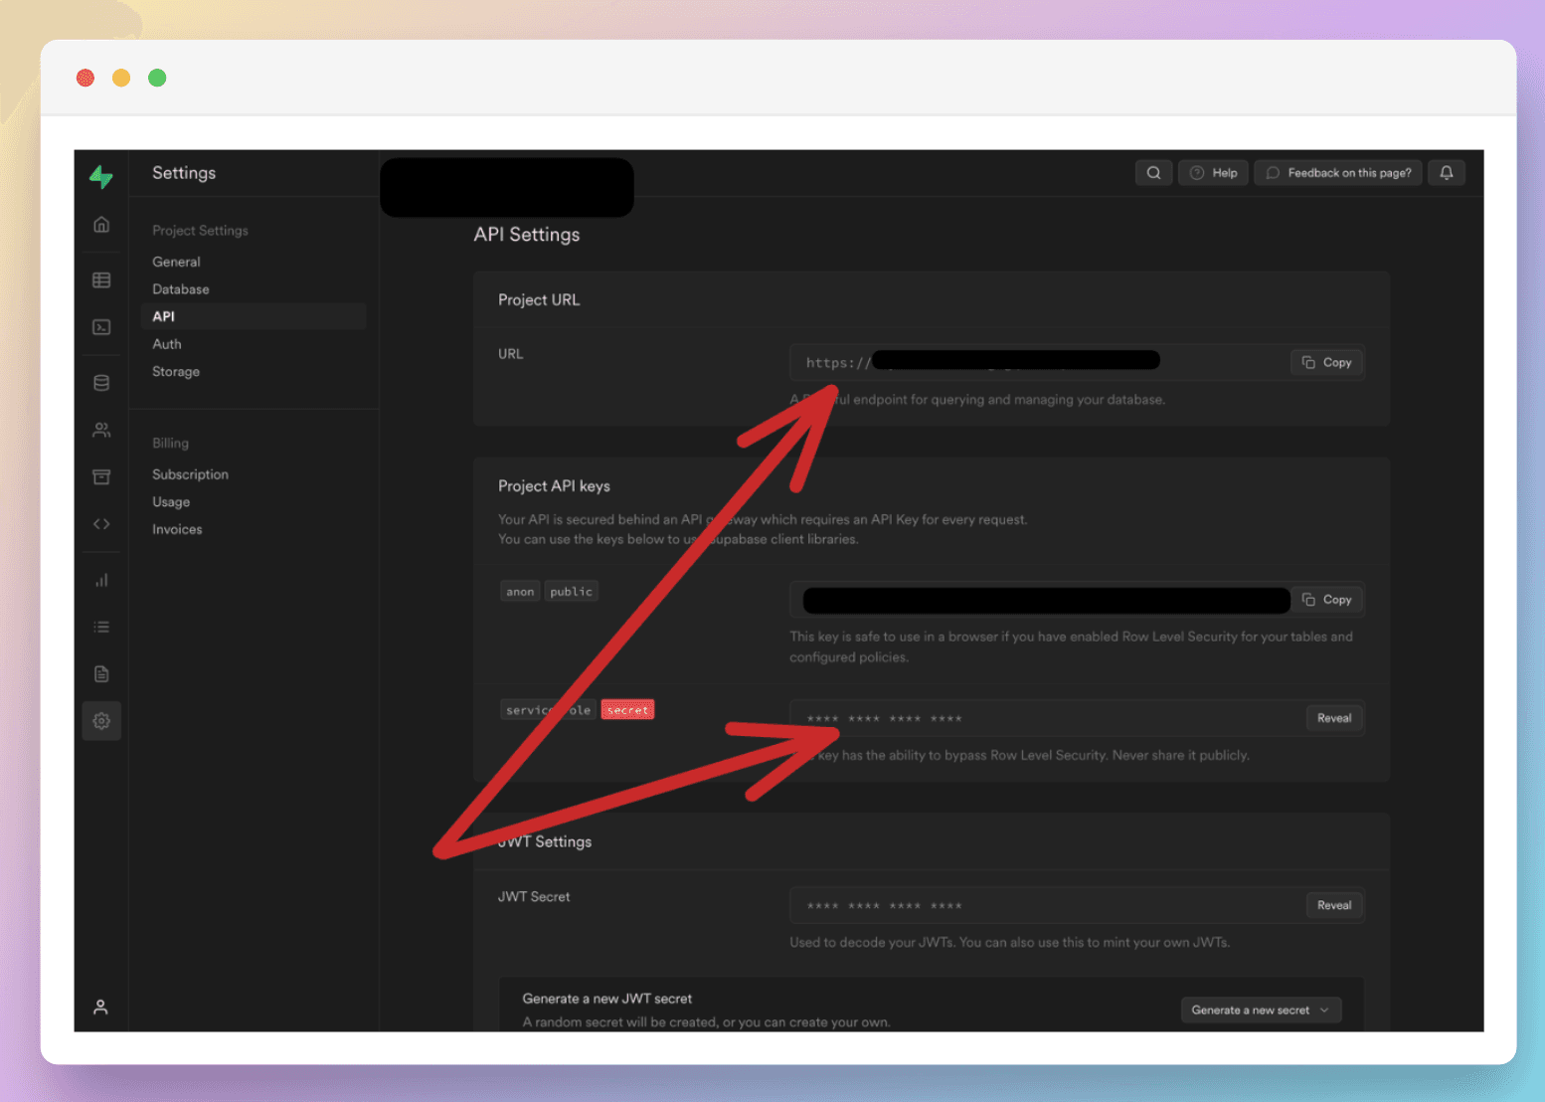The width and height of the screenshot is (1545, 1102).
Task: Copy the Project URL
Action: tap(1327, 363)
